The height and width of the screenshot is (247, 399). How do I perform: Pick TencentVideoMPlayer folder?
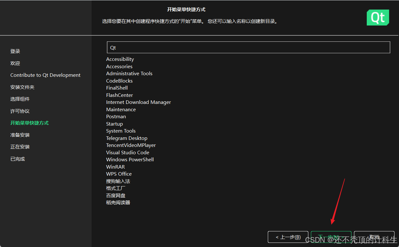[131, 145]
